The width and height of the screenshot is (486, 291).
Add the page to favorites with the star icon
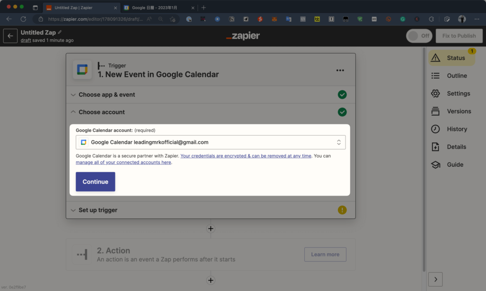[x=173, y=19]
